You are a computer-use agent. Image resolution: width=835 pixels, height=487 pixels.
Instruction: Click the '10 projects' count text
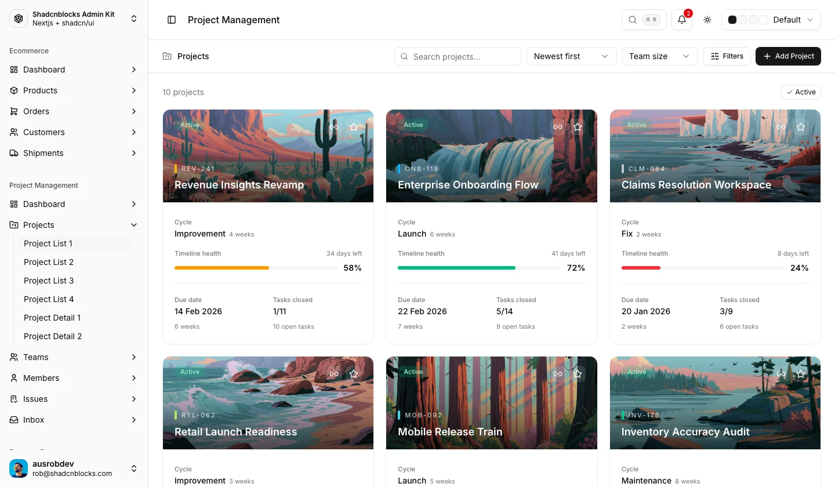coord(183,92)
